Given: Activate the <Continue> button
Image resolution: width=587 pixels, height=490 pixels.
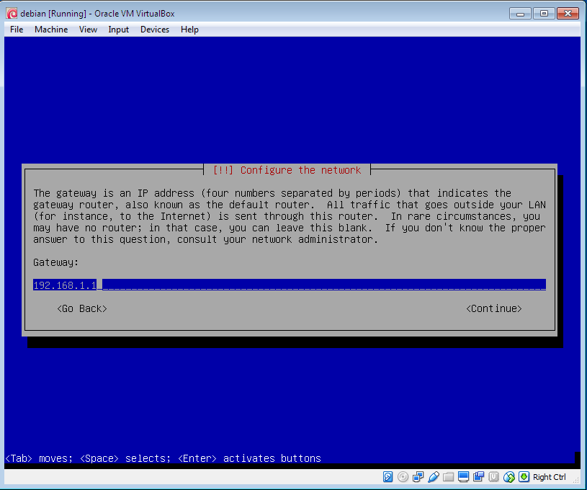Looking at the screenshot, I should coord(494,308).
